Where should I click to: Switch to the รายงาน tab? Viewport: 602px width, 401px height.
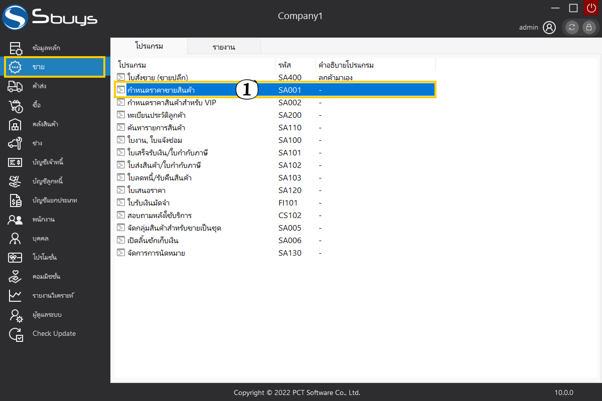(224, 47)
